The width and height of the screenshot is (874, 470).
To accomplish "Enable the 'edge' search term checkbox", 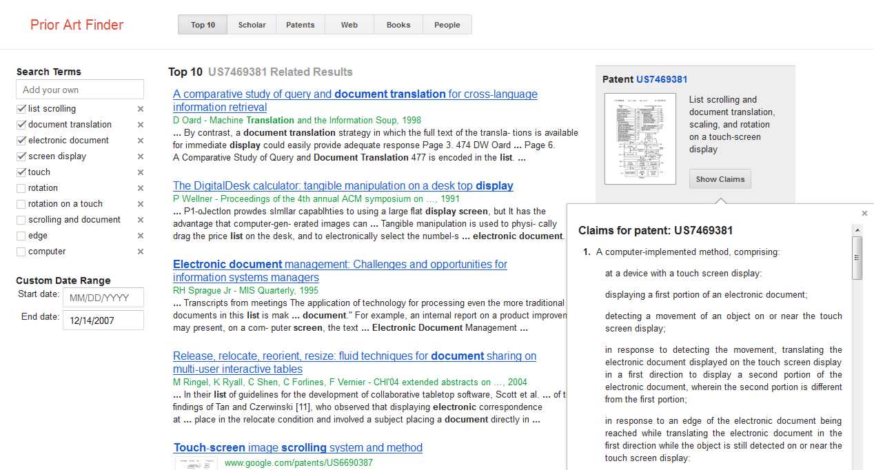I will pyautogui.click(x=21, y=236).
